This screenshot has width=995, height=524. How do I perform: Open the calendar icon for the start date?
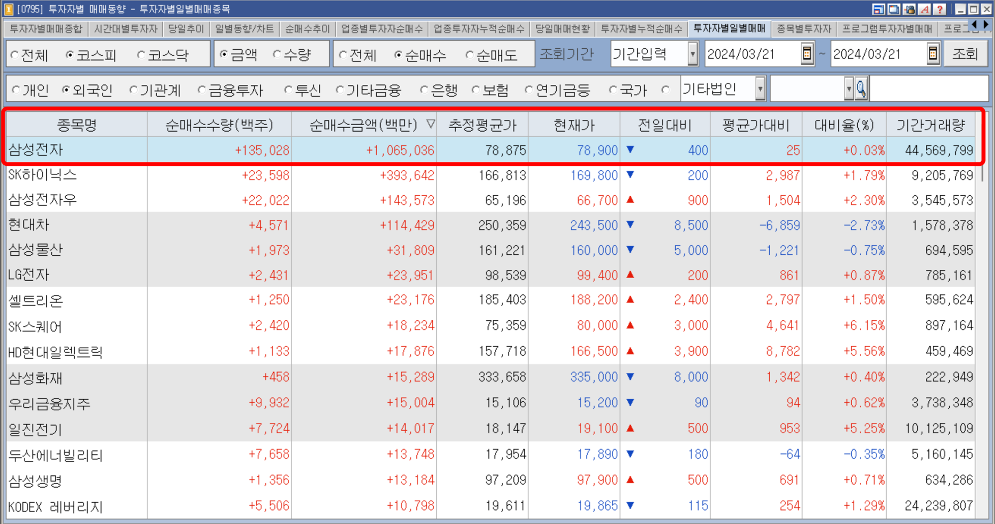(807, 54)
